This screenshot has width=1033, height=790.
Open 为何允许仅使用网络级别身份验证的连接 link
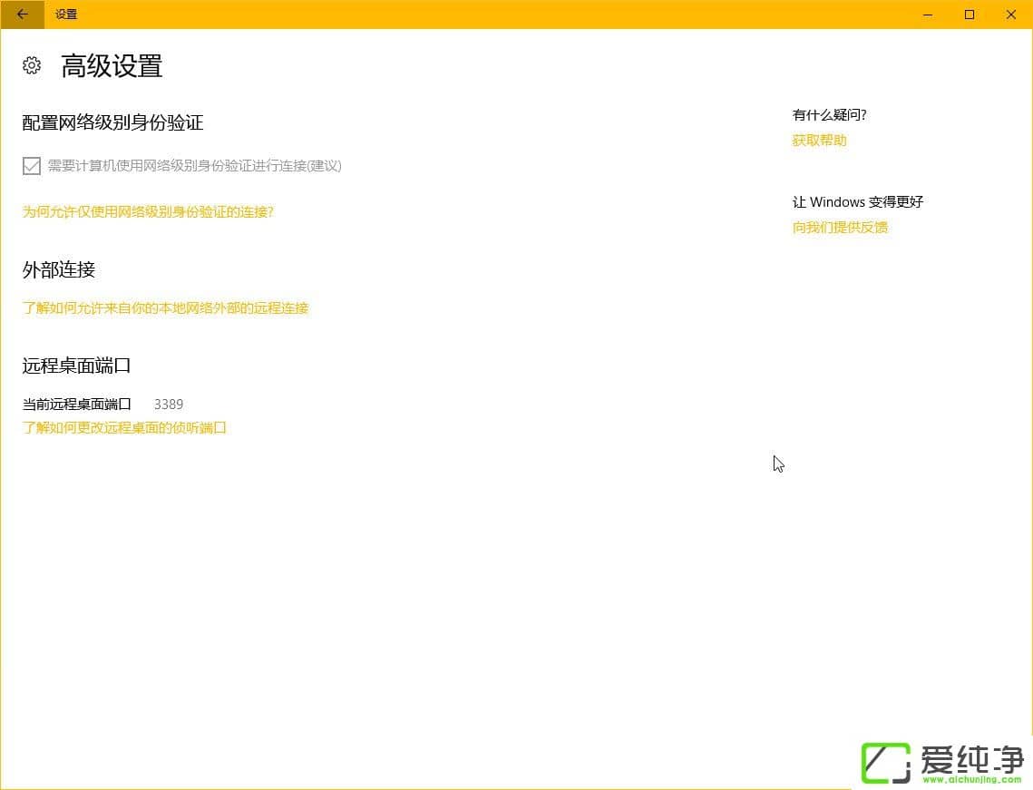point(148,211)
